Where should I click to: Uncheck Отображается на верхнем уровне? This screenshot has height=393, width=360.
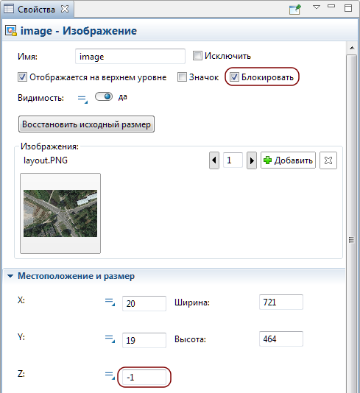click(22, 77)
